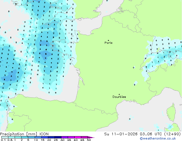Click the legend label '0.5'
This screenshot has height=141, width=182.
click(x=10, y=140)
